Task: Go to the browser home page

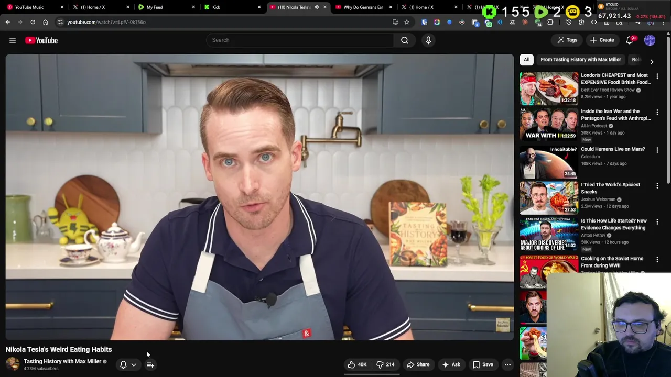Action: pos(45,22)
